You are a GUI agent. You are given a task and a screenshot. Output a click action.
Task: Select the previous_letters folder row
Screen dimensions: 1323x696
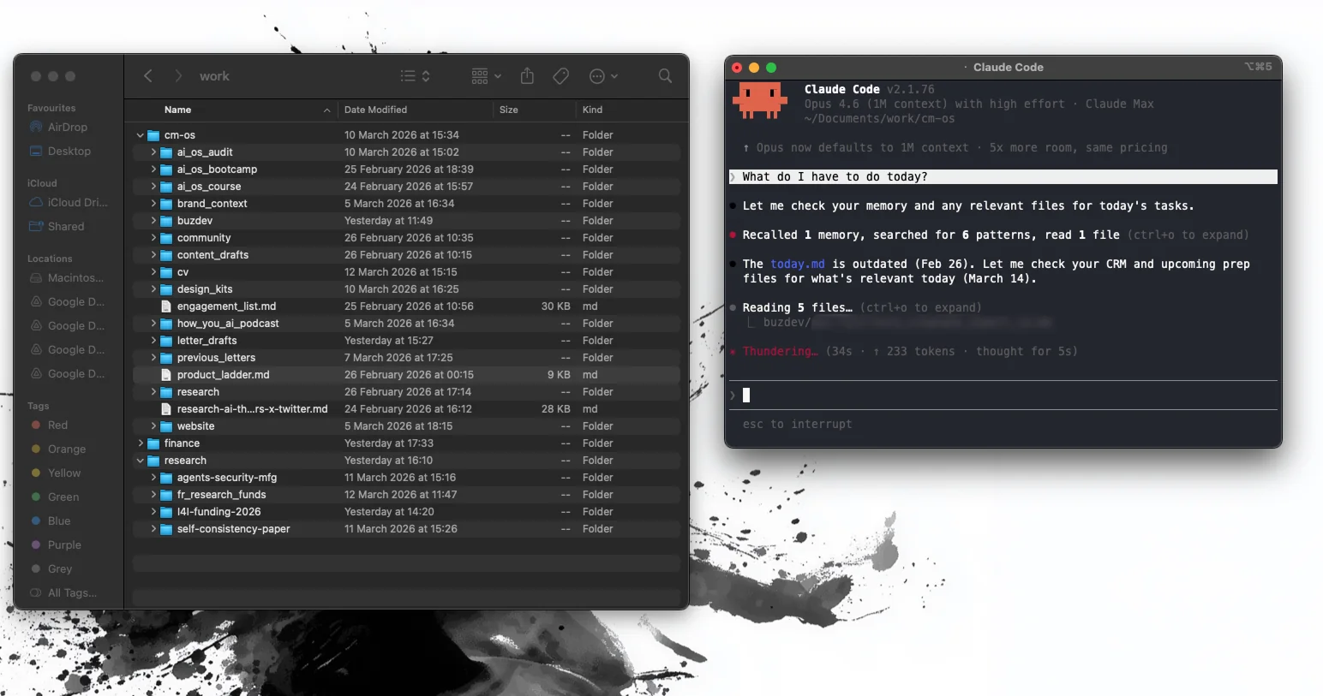[407, 358]
